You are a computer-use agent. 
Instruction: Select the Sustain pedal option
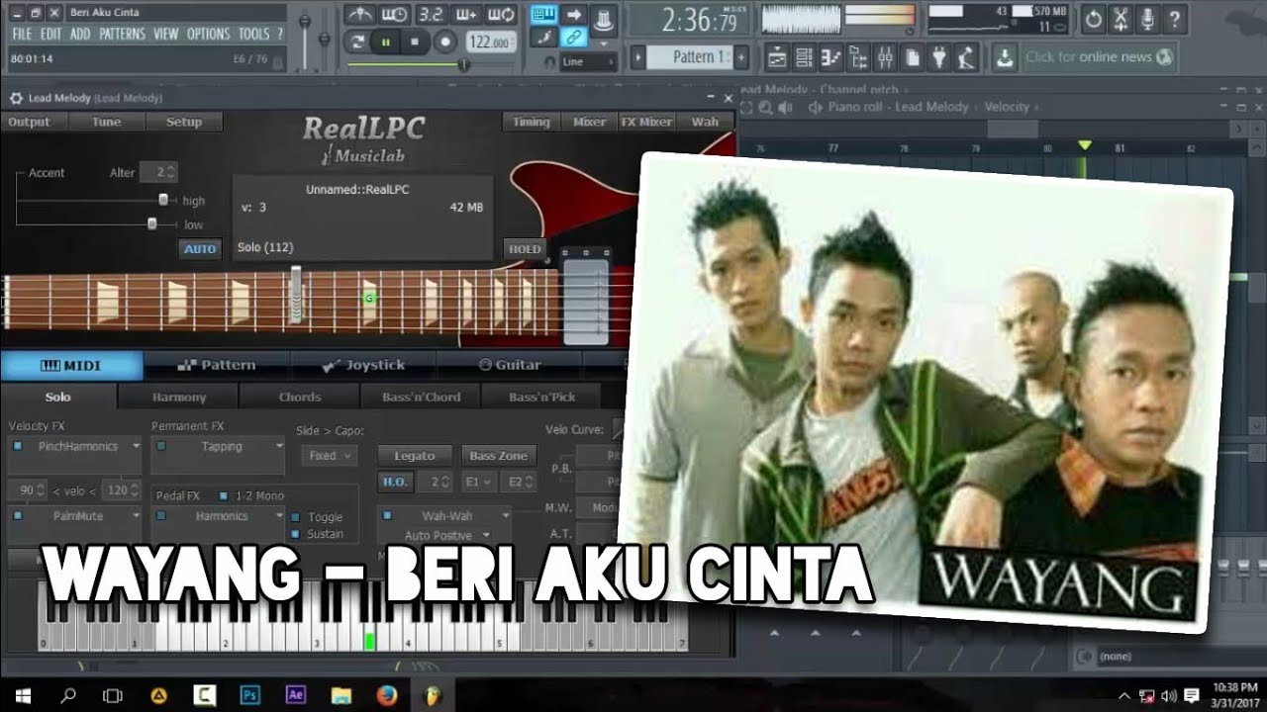[296, 534]
